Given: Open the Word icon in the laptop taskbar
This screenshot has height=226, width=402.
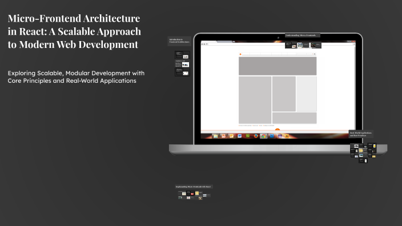Looking at the screenshot, I should tap(239, 136).
